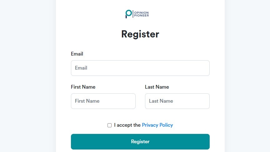The image size is (270, 152).
Task: Place cursor in the Email text box
Action: pos(140,68)
